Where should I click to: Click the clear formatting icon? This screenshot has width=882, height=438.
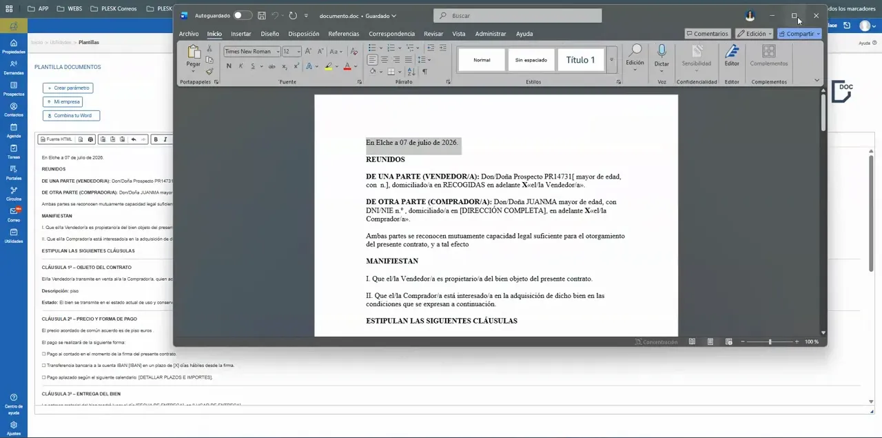pos(353,51)
